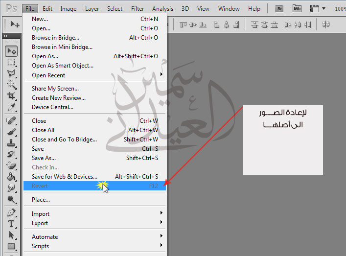Image resolution: width=346 pixels, height=256 pixels.
Task: Click Save As in the File menu
Action: (44, 158)
